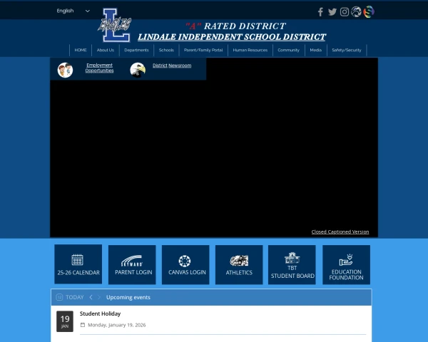
Task: Go to previous events with left chevron
Action: [x=91, y=297]
